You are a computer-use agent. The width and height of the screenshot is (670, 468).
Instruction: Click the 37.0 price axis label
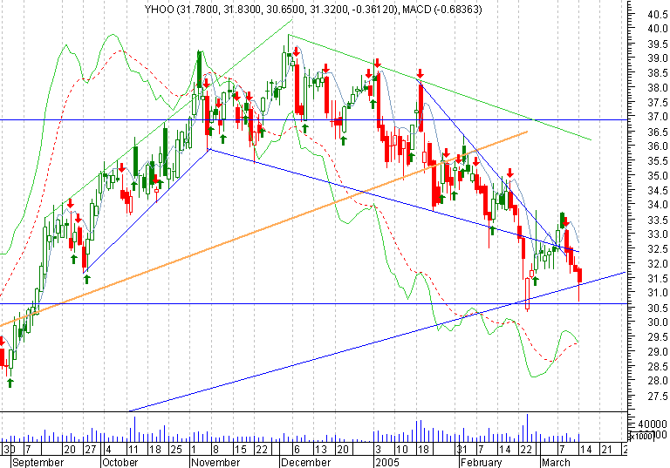click(x=657, y=117)
